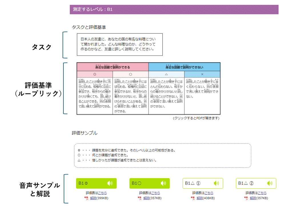This screenshot has height=206, width=299.
Task: Open the 解説 link under B1△ ②
Action: (253, 198)
